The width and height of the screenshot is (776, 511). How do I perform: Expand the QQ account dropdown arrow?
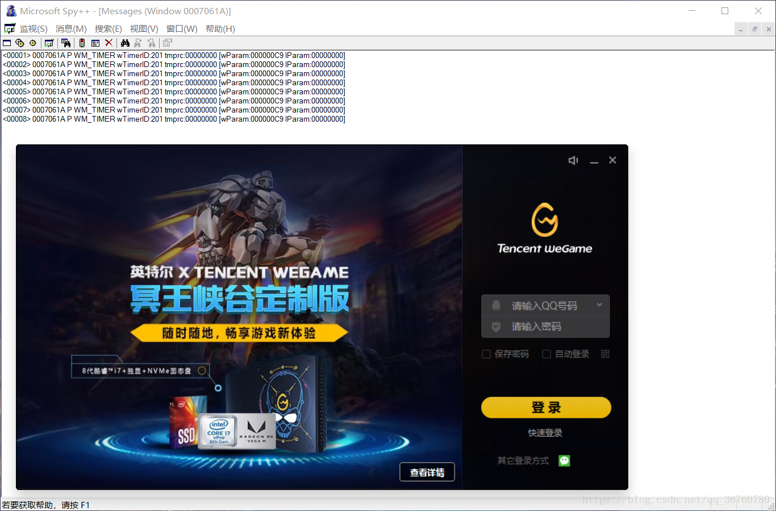click(x=599, y=305)
